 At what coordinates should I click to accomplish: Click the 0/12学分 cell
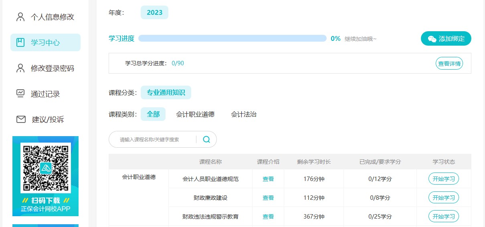[380, 179]
